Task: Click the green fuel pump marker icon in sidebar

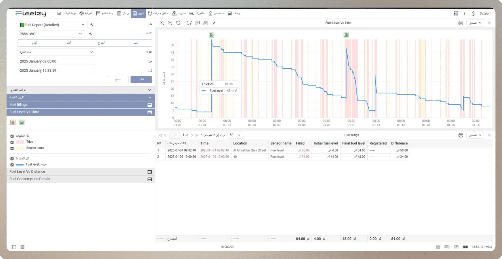Action: tap(22, 122)
